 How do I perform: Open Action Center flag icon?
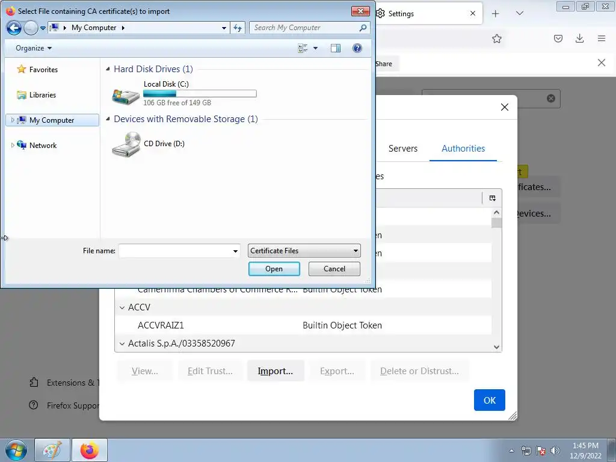pyautogui.click(x=541, y=451)
